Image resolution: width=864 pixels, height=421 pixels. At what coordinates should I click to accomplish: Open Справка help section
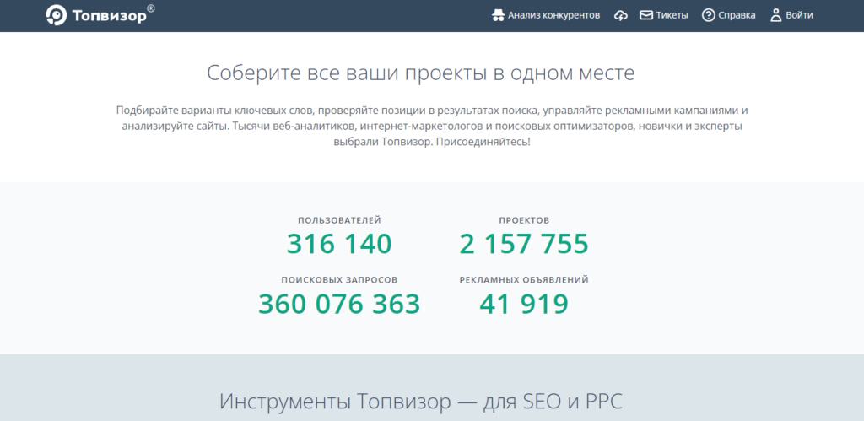(737, 15)
